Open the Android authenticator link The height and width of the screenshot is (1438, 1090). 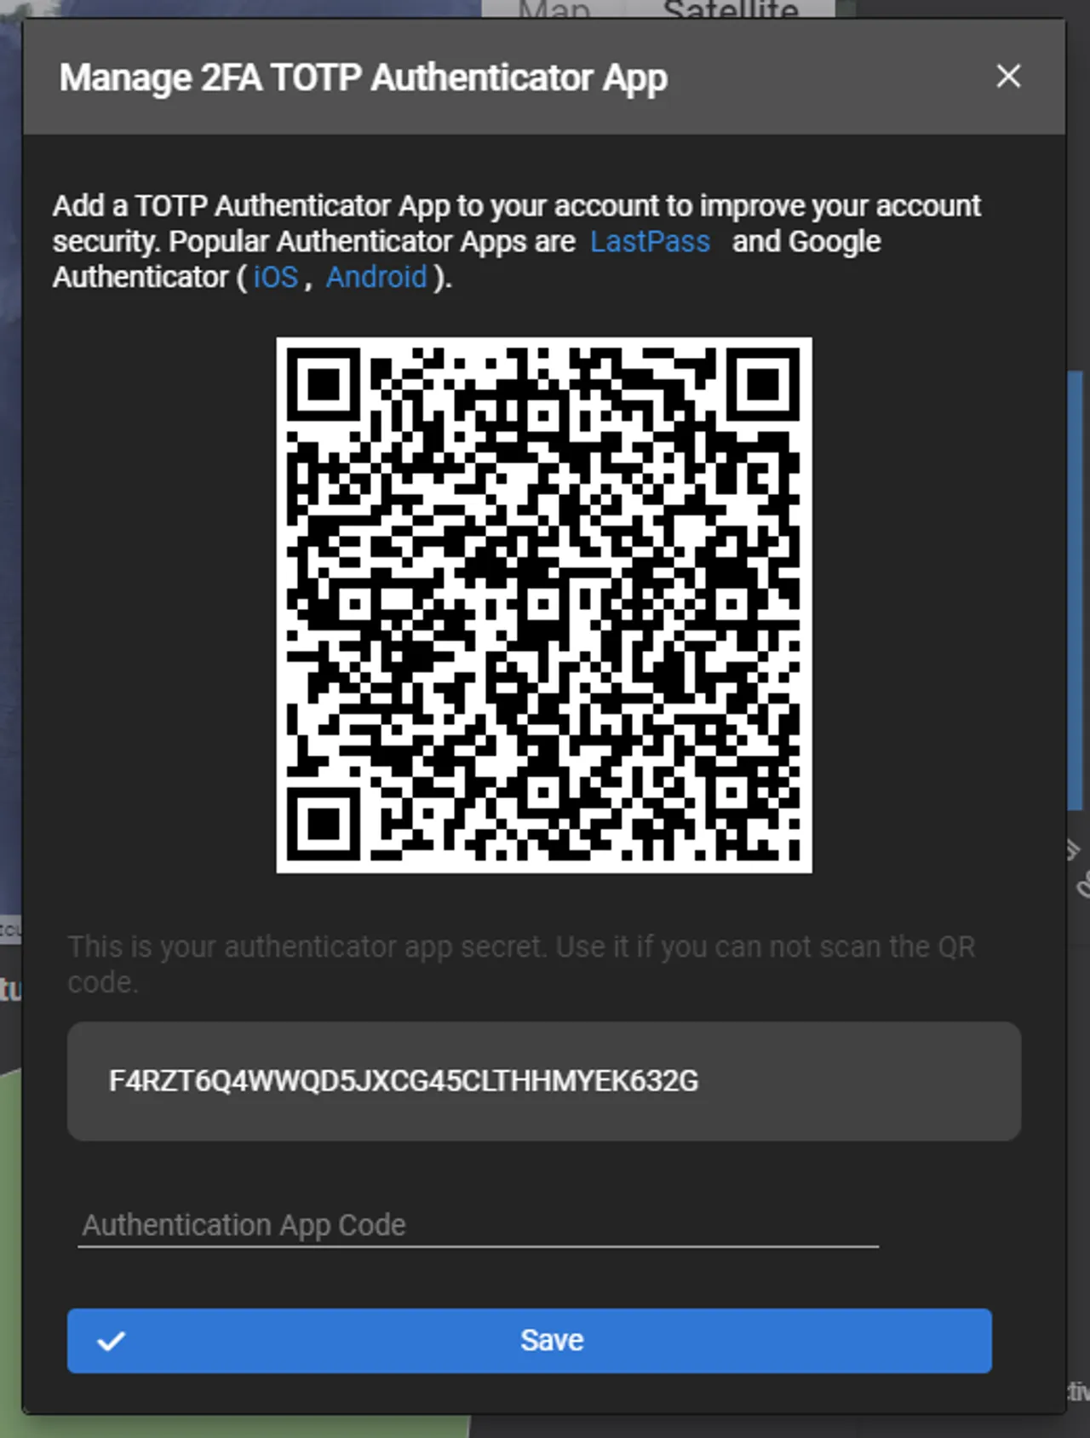pyautogui.click(x=376, y=278)
